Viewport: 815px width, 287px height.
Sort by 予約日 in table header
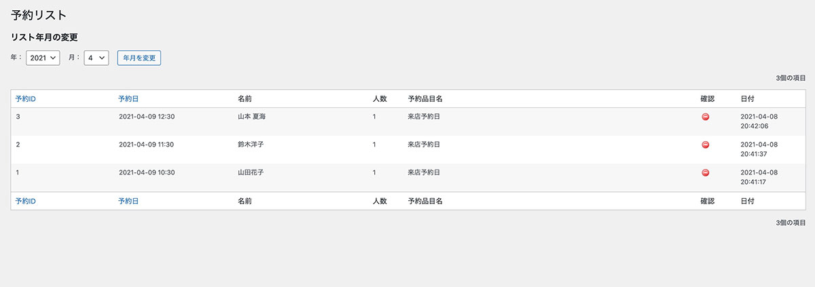click(128, 99)
